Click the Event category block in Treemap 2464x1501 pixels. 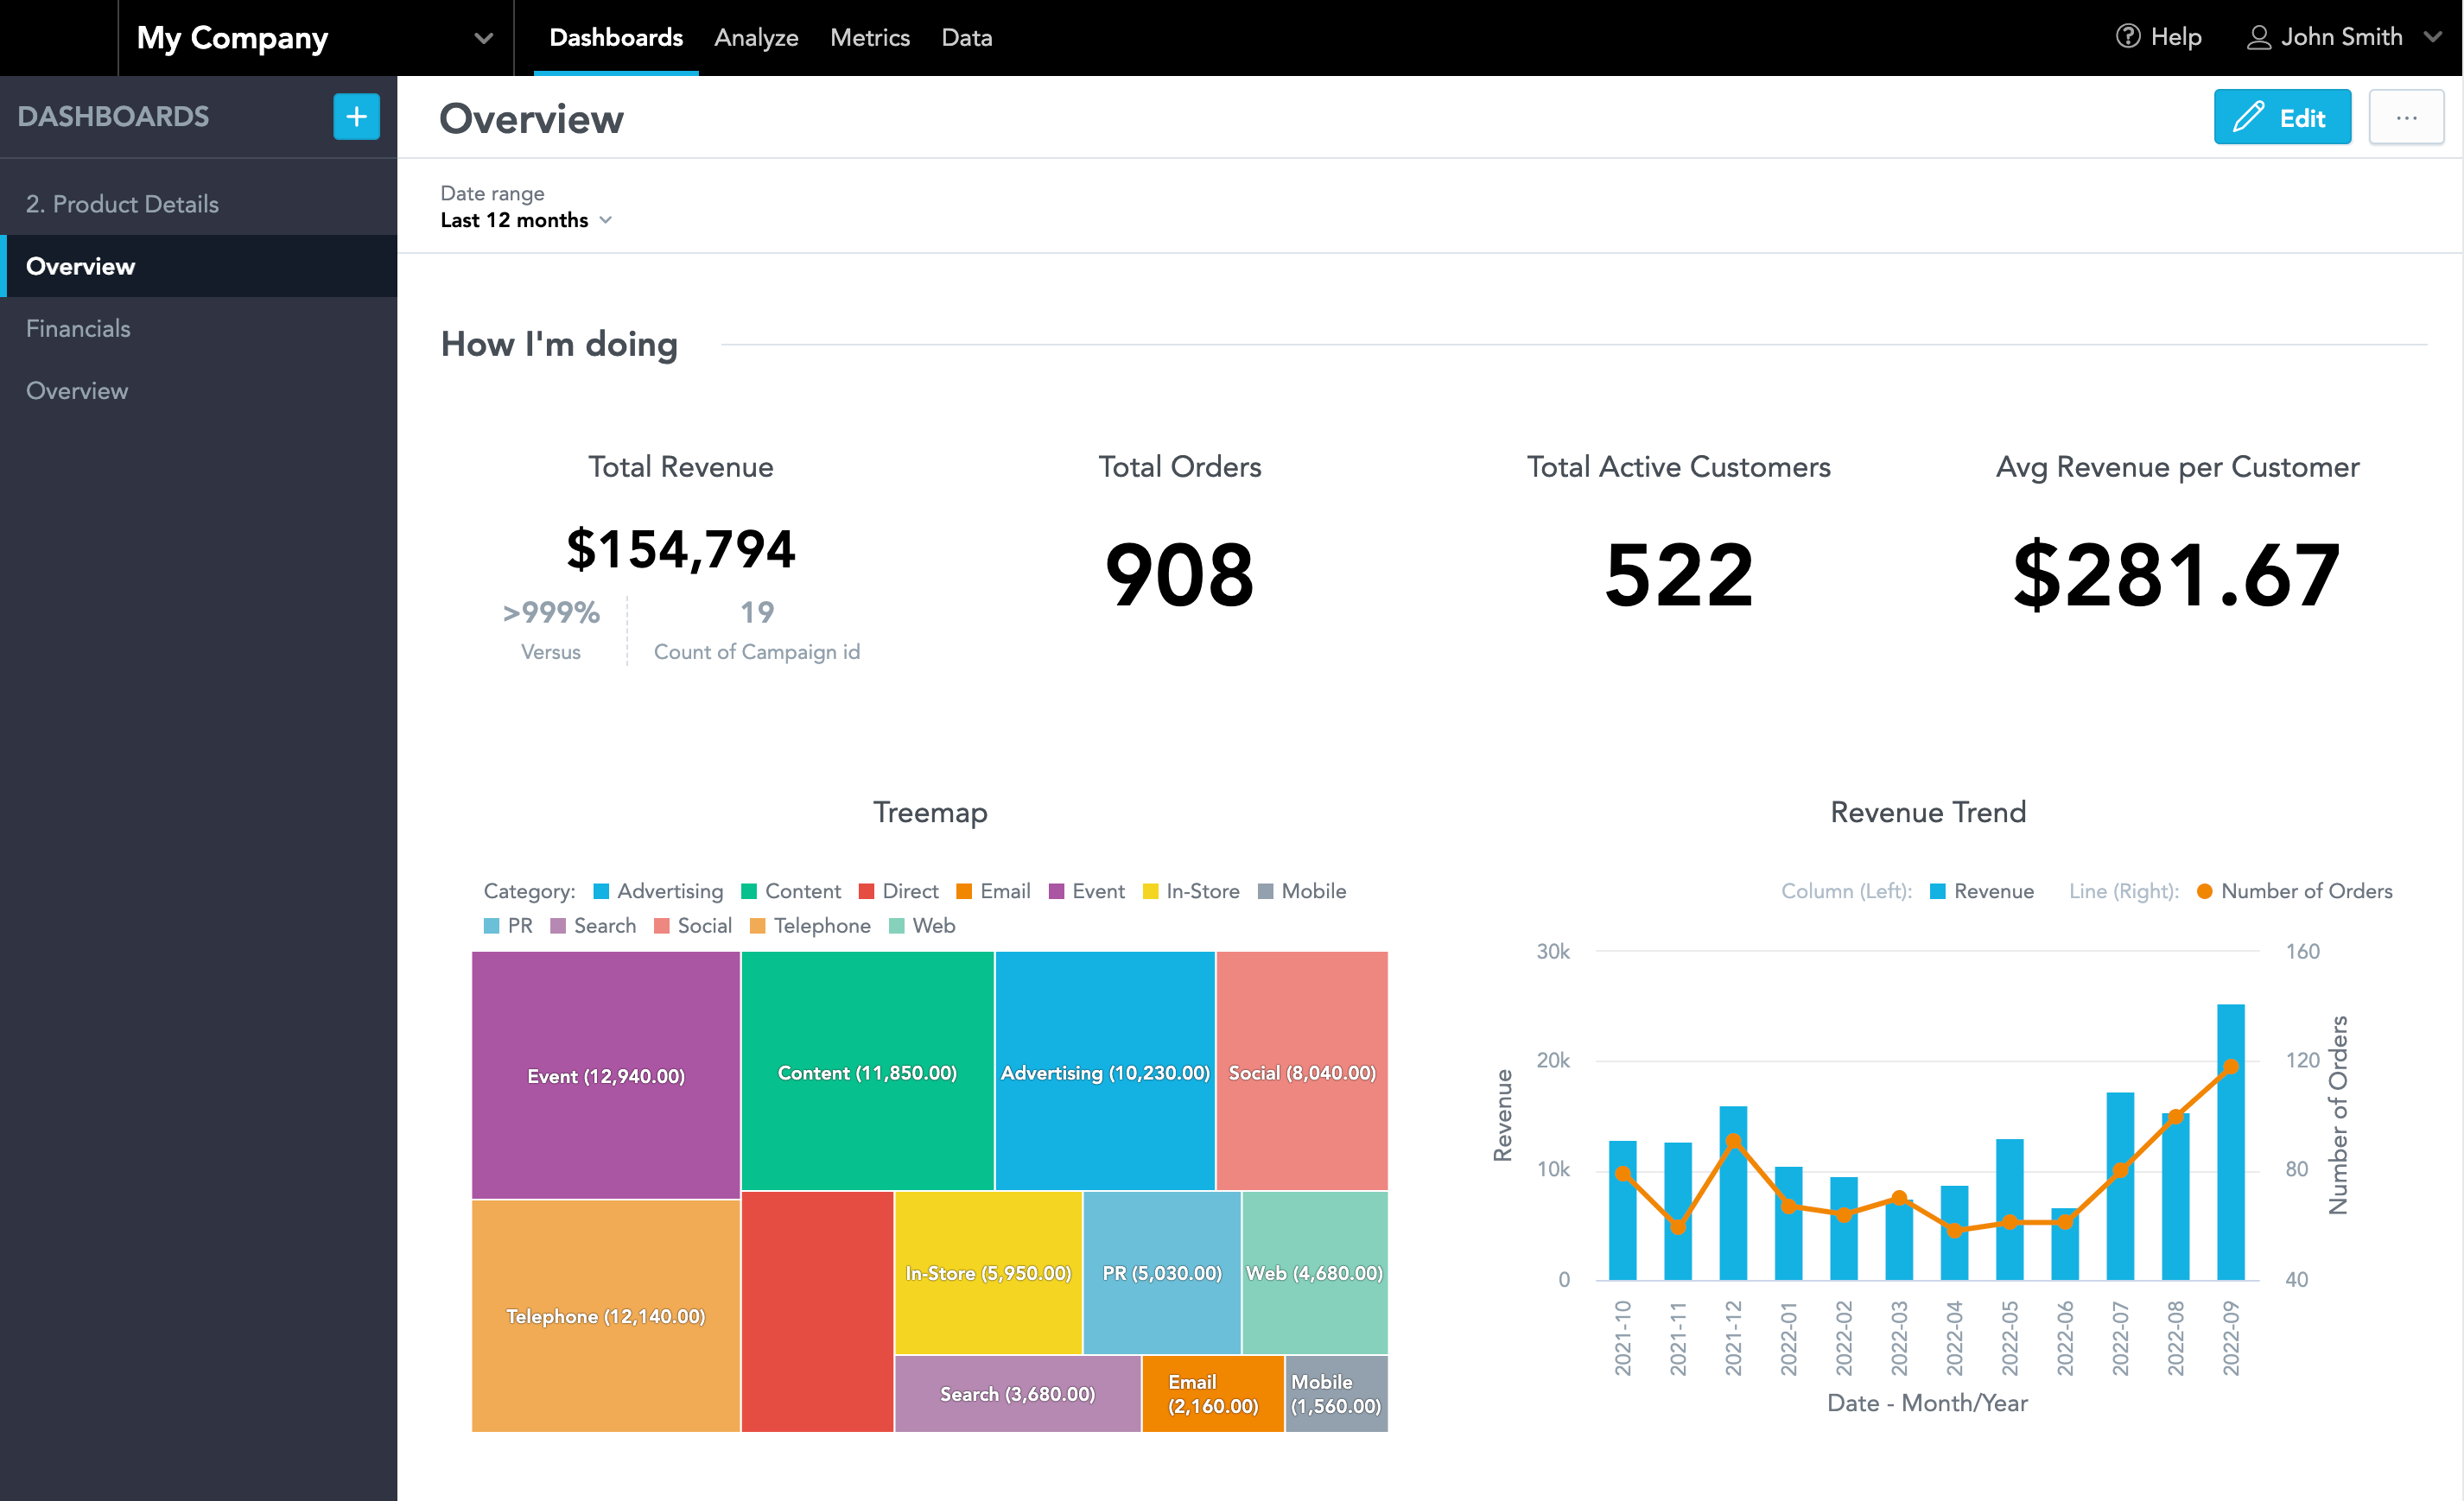tap(604, 1073)
